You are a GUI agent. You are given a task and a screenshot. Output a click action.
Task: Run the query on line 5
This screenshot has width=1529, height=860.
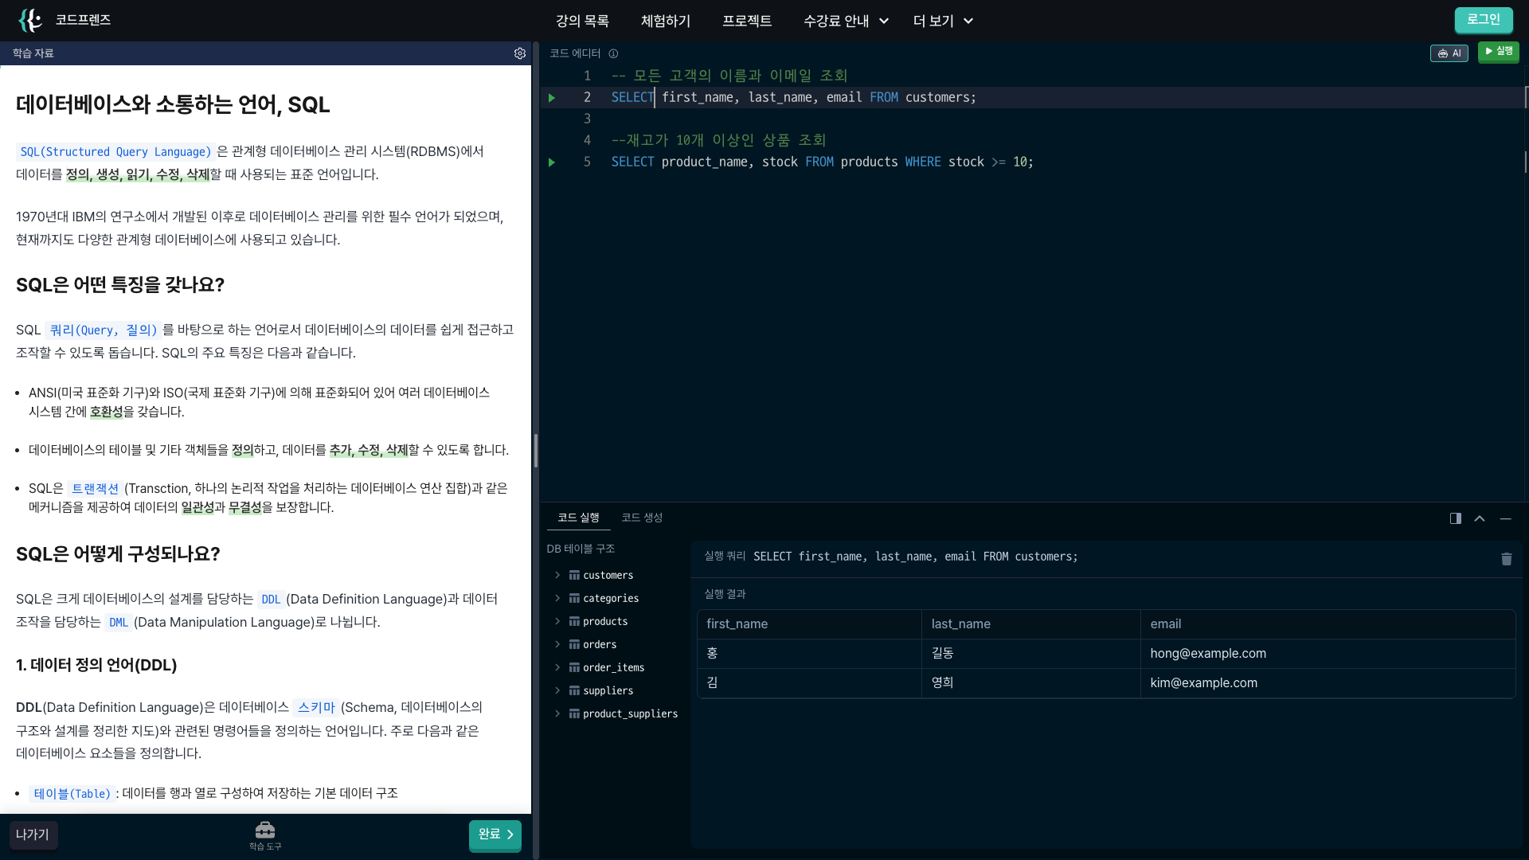click(551, 162)
